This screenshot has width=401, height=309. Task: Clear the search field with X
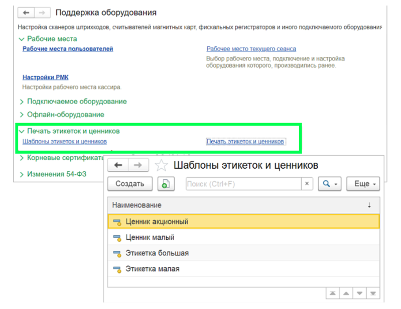[x=307, y=184]
